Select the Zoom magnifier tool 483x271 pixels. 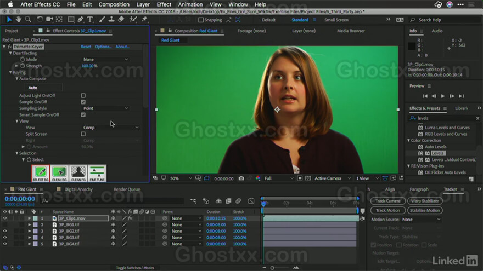click(x=28, y=20)
